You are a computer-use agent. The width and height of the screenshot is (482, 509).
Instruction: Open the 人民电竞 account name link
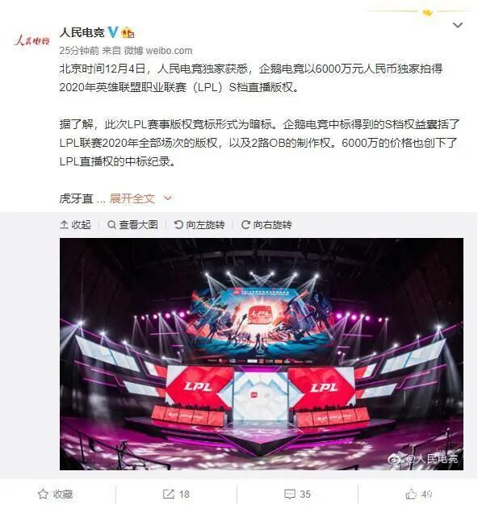point(82,32)
